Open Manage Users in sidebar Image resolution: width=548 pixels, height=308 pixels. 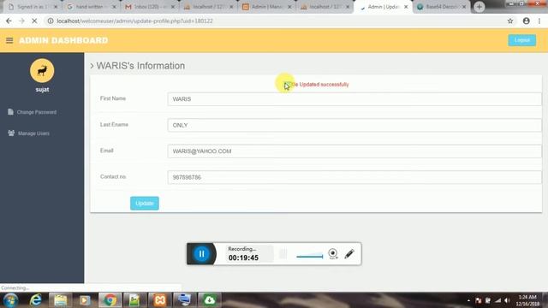pyautogui.click(x=33, y=133)
